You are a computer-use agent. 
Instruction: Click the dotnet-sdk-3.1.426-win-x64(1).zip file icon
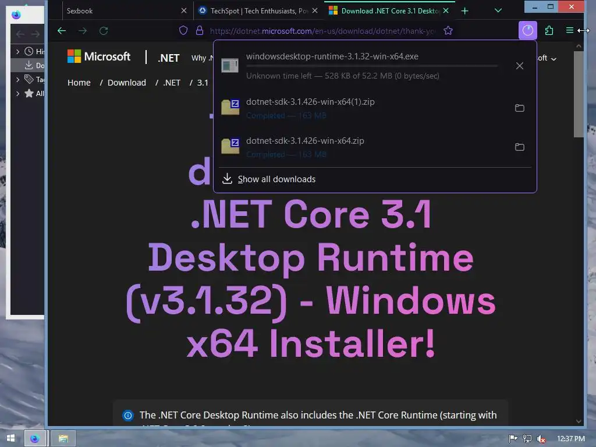pos(230,107)
